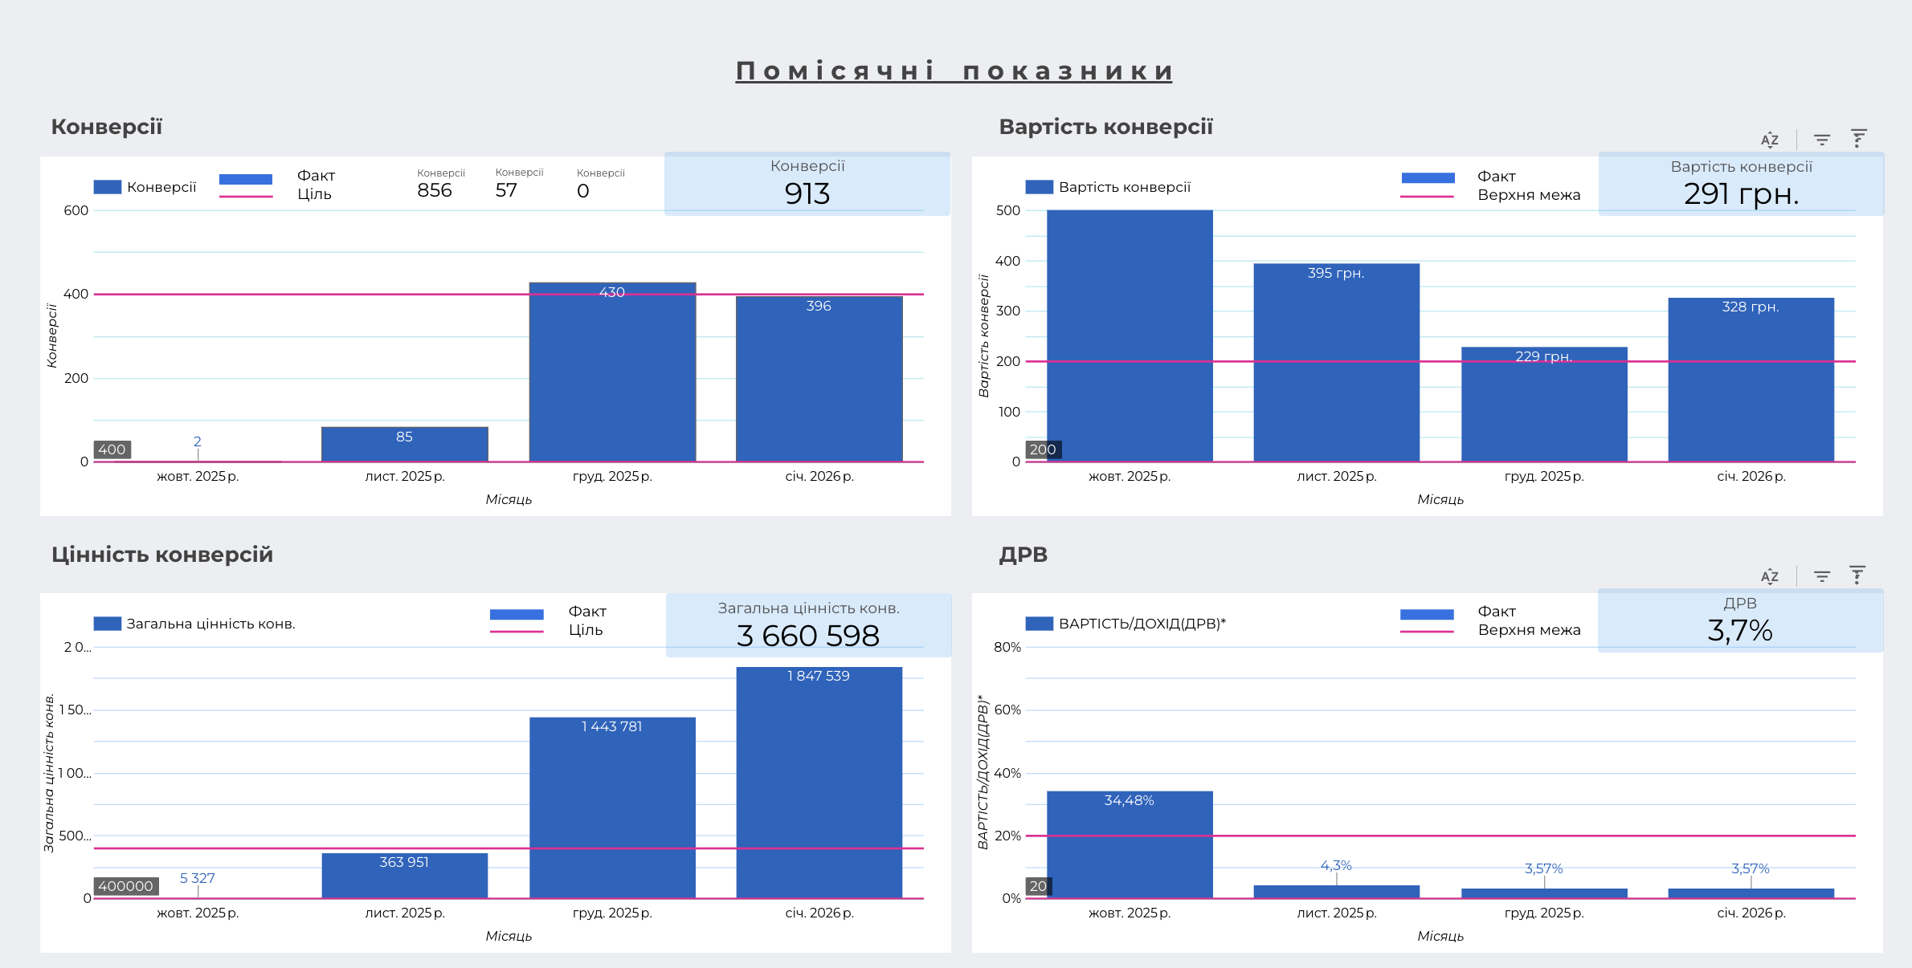1912x968 pixels.
Task: Click the 430 conversions December bar
Action: click(612, 377)
